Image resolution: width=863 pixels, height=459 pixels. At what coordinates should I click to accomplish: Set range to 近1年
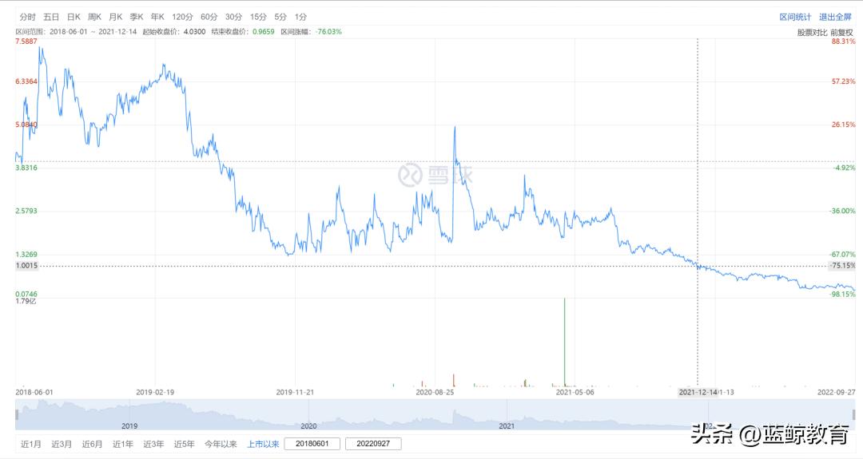point(123,444)
